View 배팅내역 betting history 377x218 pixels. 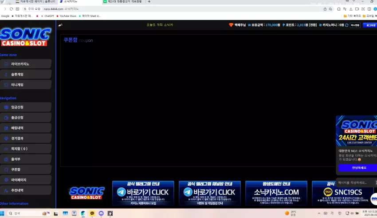point(25,128)
